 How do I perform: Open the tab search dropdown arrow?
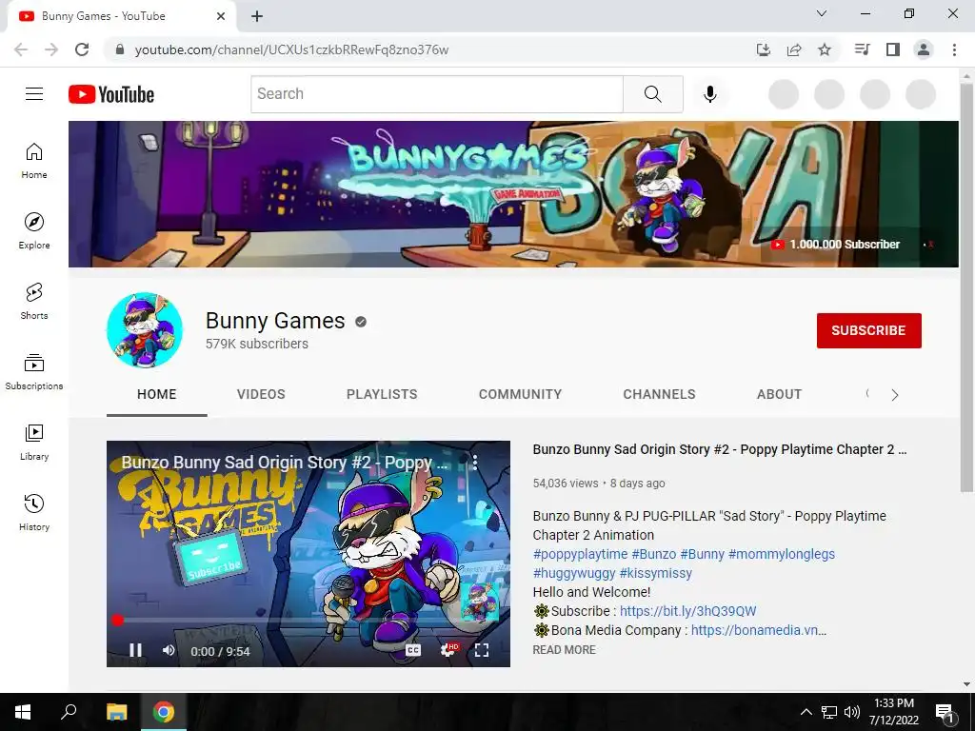(822, 13)
